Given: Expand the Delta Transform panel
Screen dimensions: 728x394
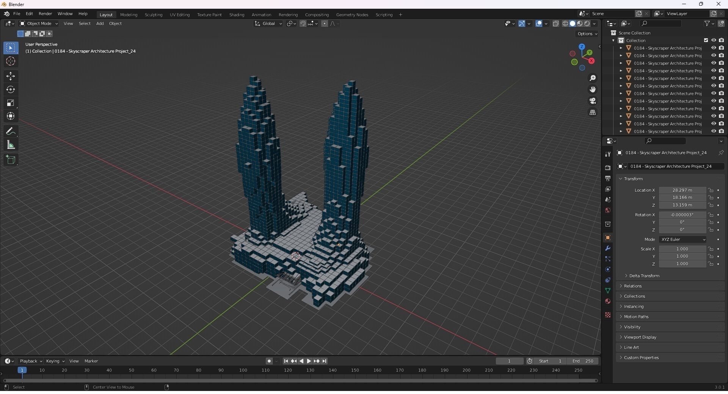Looking at the screenshot, I should [x=644, y=276].
